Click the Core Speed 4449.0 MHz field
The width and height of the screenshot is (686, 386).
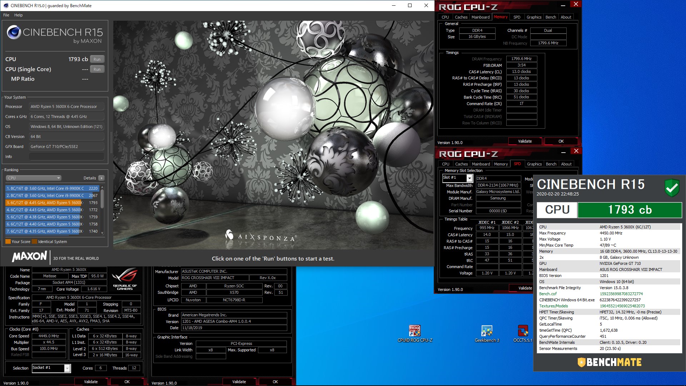49,336
